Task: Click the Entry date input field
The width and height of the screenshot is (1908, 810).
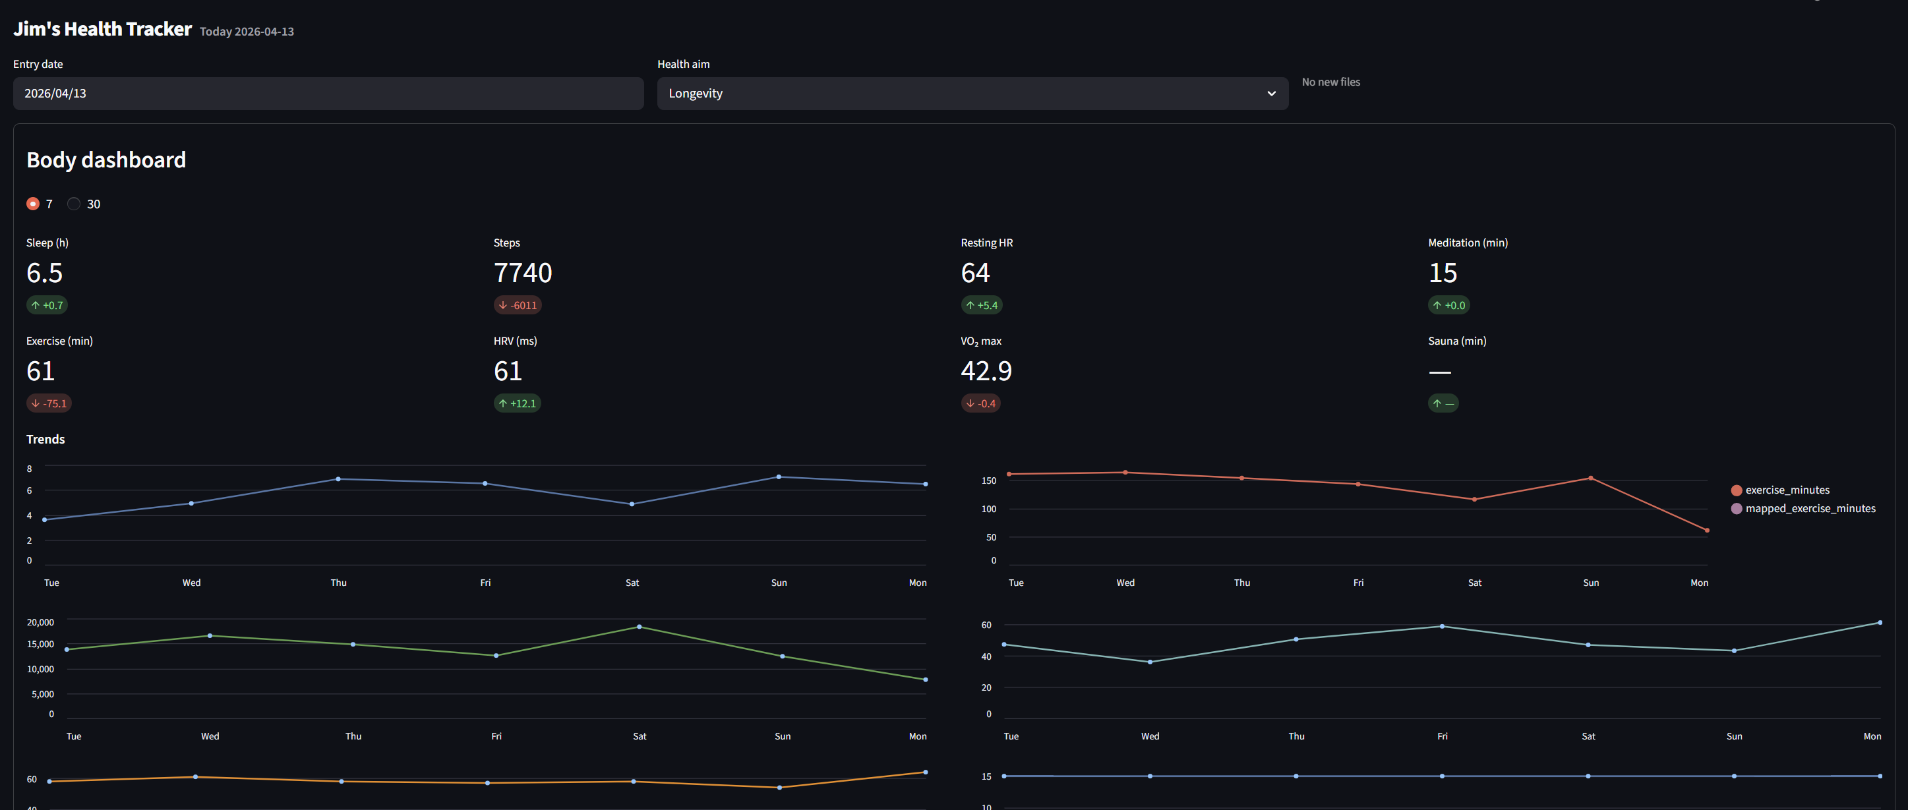Action: (x=328, y=94)
